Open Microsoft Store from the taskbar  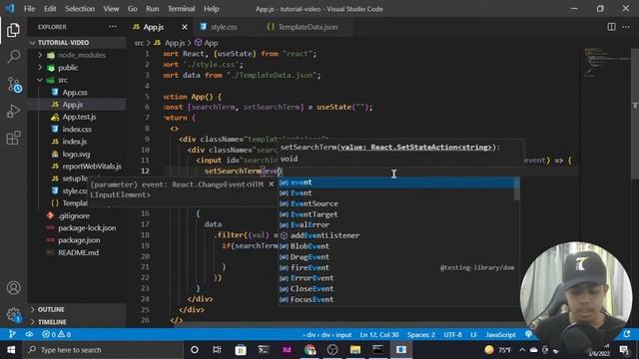coord(241,350)
